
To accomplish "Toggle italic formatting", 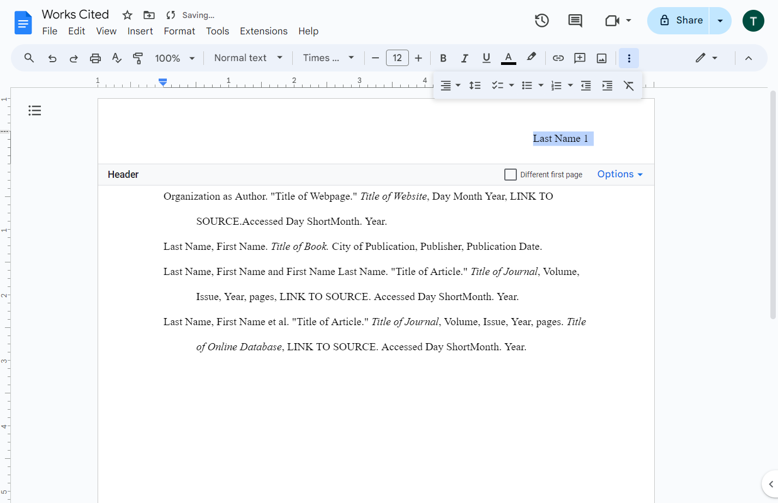I will click(x=465, y=58).
